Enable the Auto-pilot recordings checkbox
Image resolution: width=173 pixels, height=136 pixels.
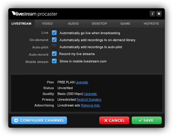click(x=54, y=47)
